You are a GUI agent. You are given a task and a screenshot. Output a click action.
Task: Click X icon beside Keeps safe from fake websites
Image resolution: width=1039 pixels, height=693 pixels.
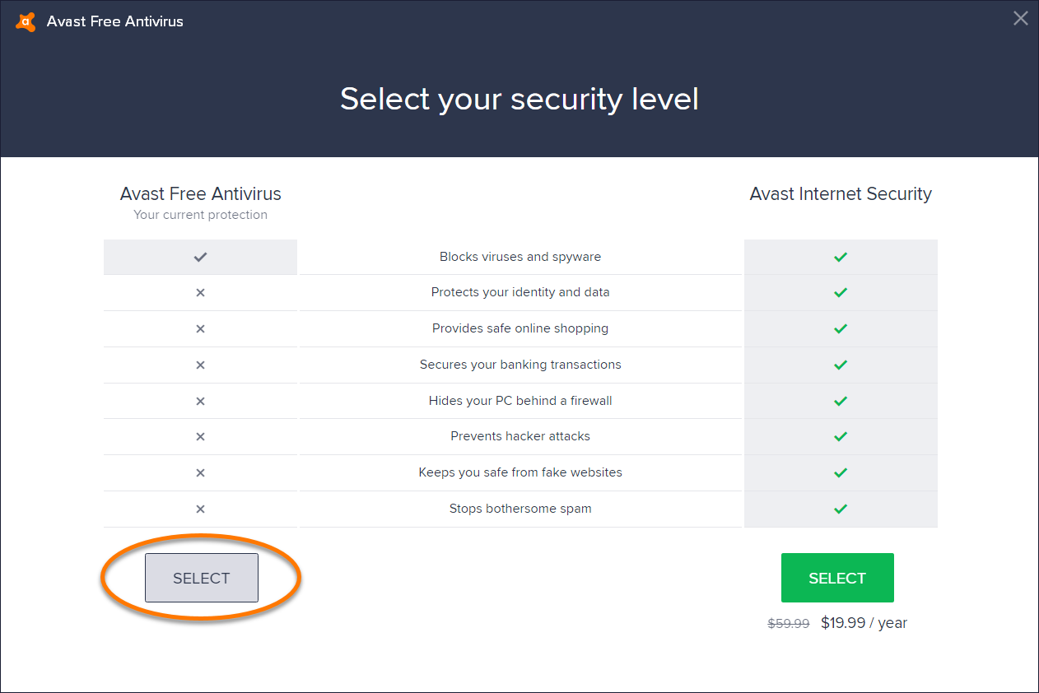[200, 473]
